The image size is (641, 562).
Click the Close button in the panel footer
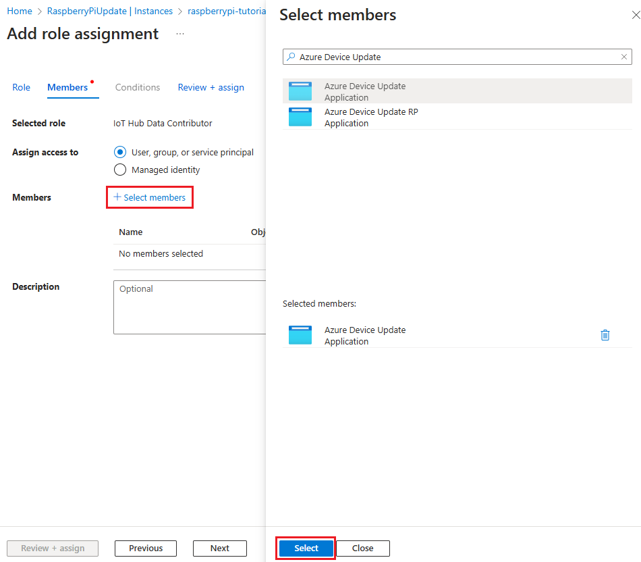coord(362,548)
